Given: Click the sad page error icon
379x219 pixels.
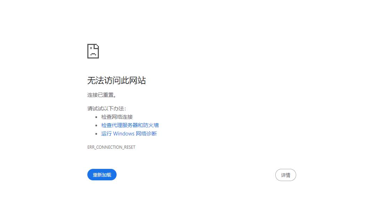Looking at the screenshot, I should [x=93, y=51].
